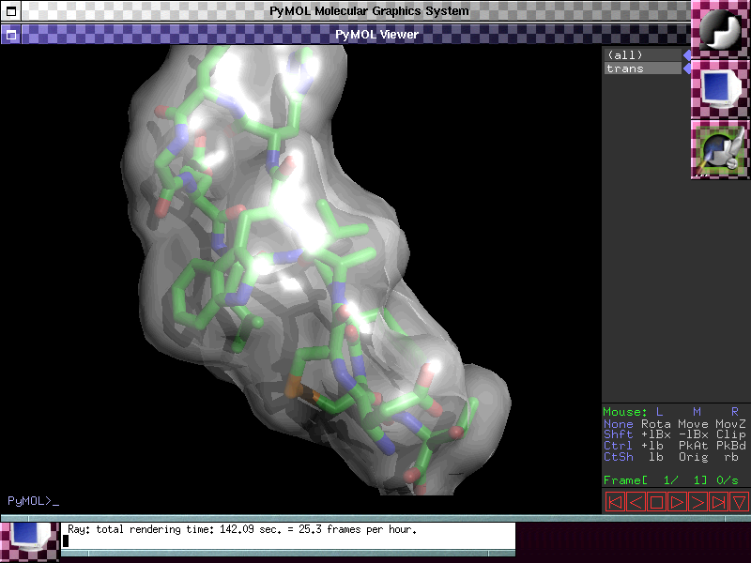
Task: Click the Ray rendering output text box
Action: (x=288, y=535)
